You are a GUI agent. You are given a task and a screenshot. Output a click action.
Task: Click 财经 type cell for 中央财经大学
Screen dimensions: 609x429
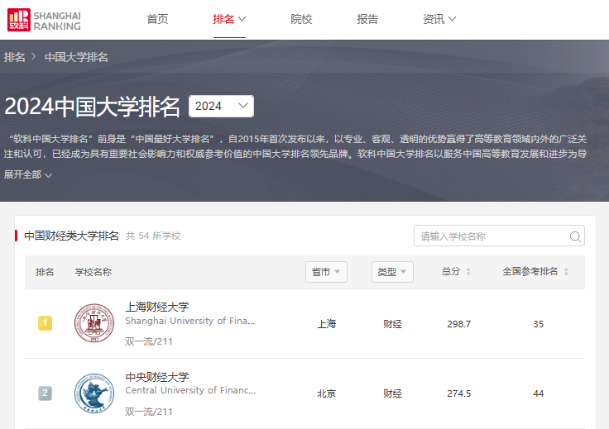[x=392, y=393]
